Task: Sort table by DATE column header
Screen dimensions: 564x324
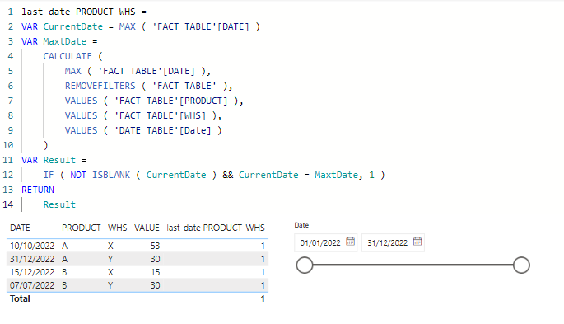Action: click(20, 228)
